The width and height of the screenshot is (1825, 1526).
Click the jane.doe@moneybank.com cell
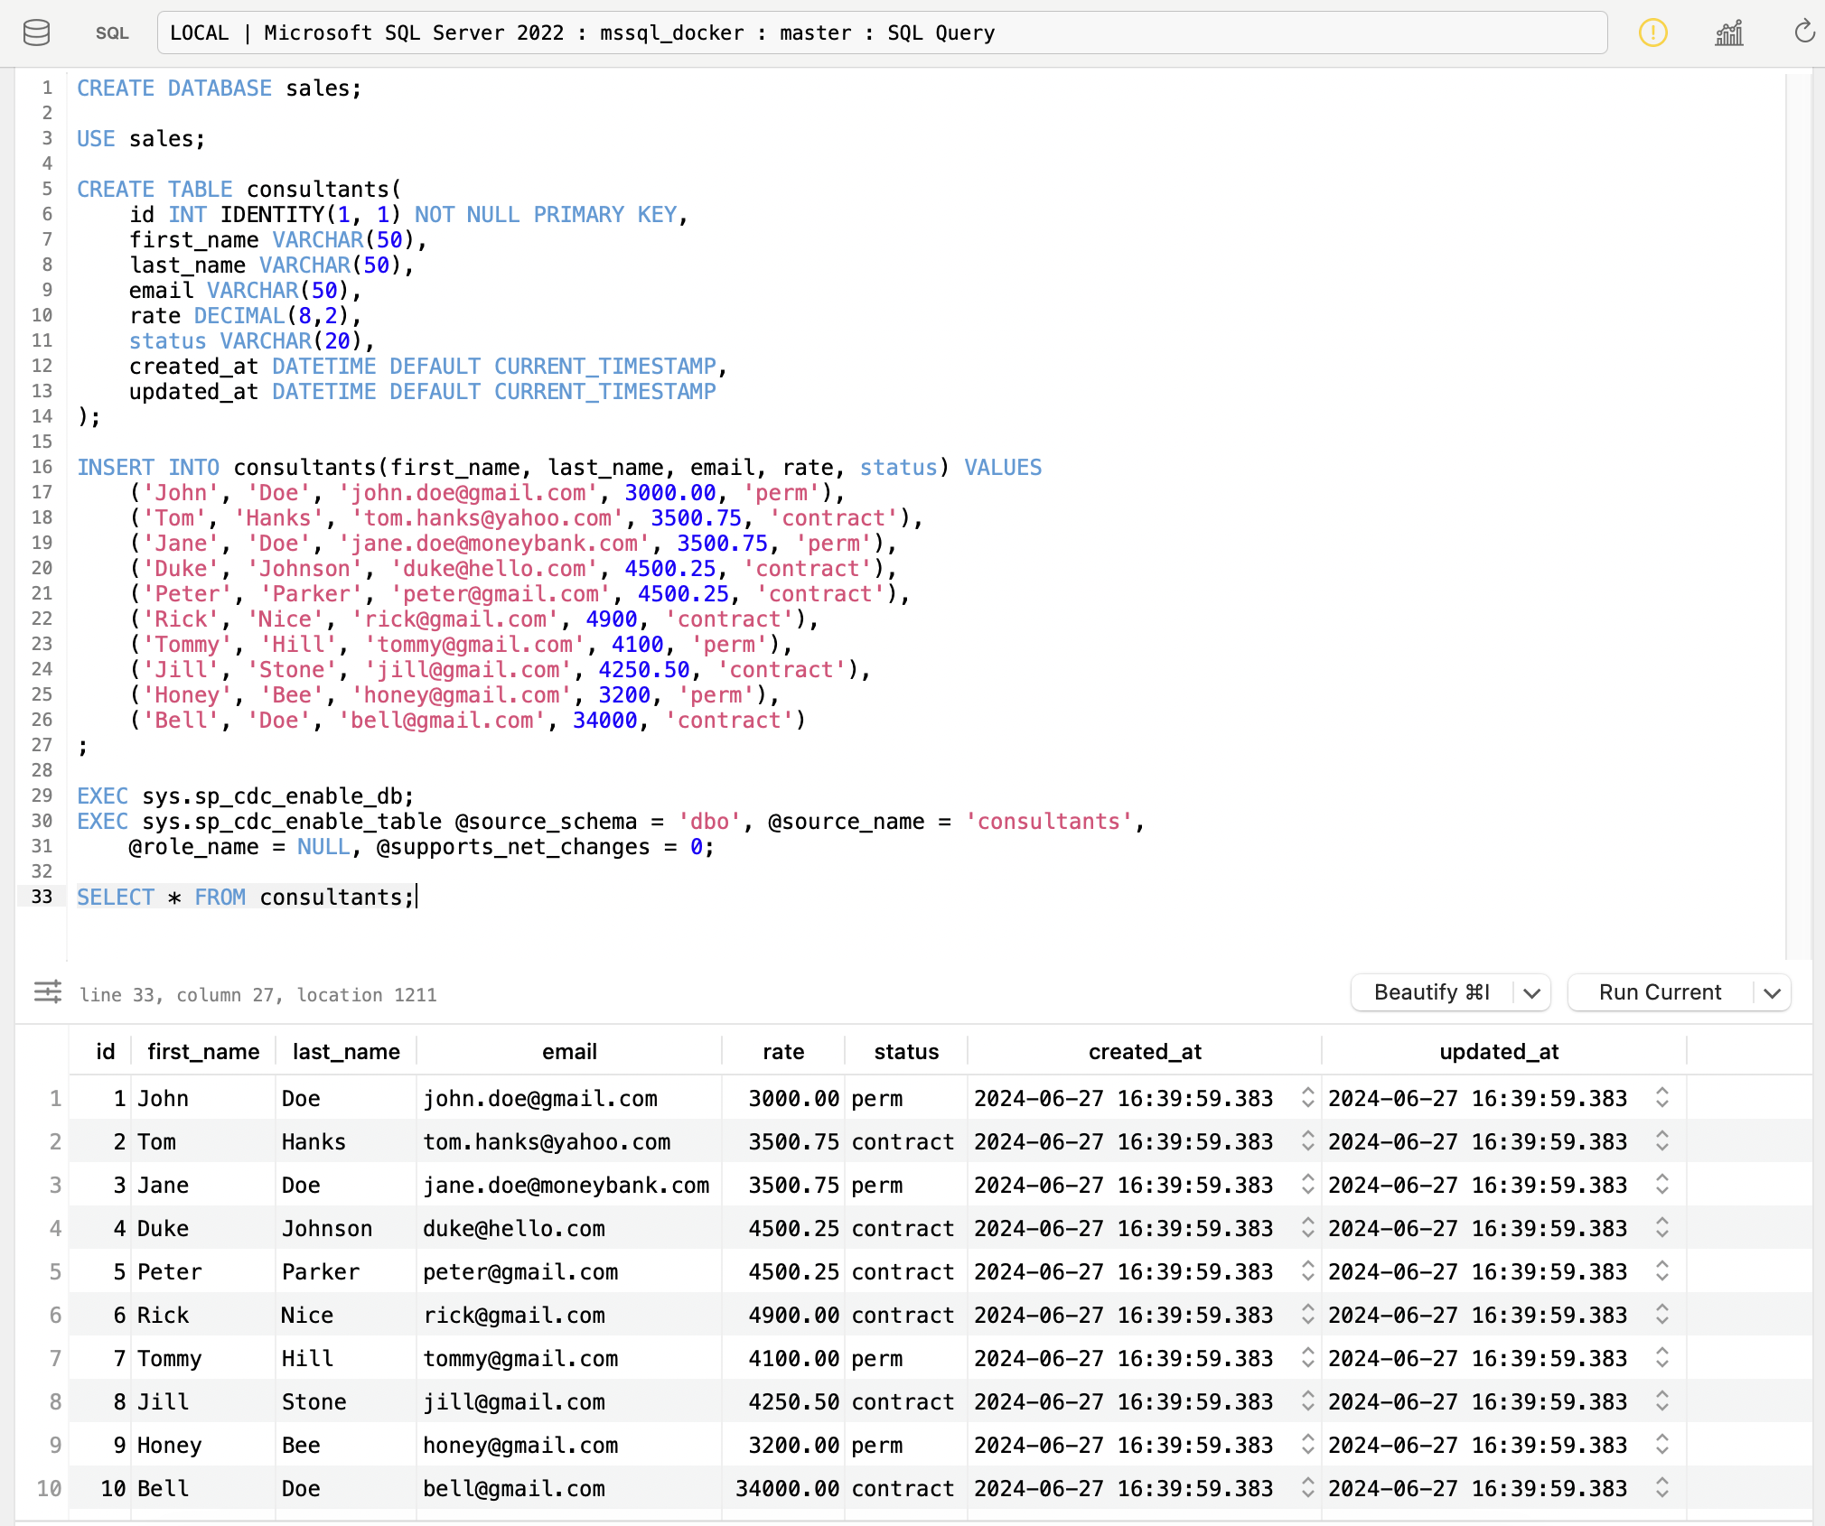(566, 1186)
